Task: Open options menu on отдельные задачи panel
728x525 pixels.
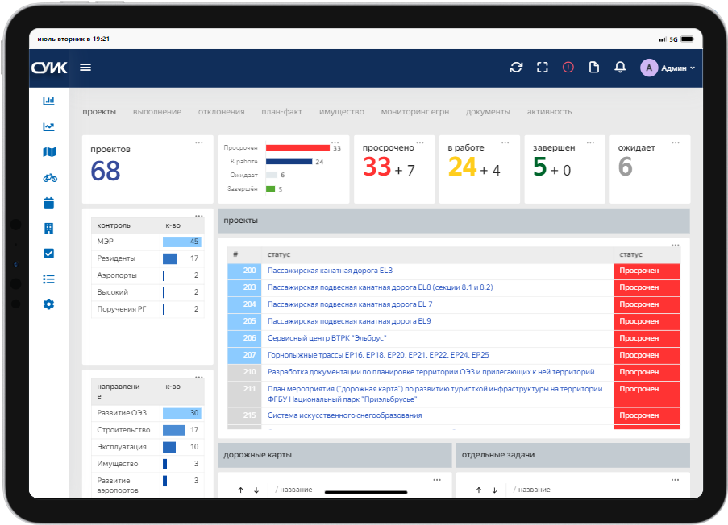Action: tap(675, 480)
